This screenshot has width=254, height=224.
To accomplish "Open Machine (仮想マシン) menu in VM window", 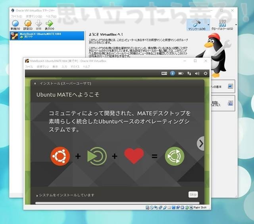I will 42,67.
